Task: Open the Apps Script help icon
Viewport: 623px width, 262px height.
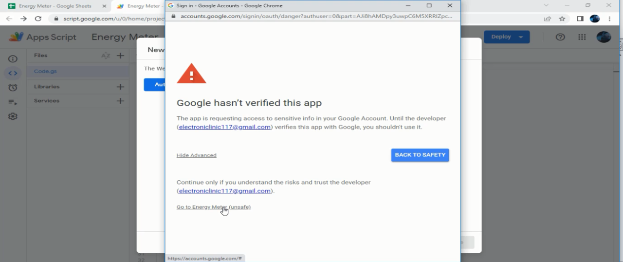Action: pyautogui.click(x=560, y=37)
